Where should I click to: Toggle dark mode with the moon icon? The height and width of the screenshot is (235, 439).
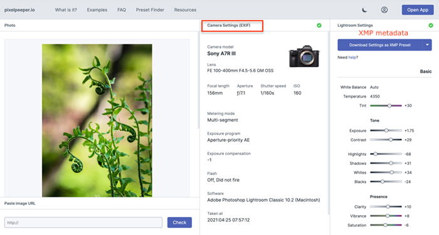pyautogui.click(x=364, y=10)
